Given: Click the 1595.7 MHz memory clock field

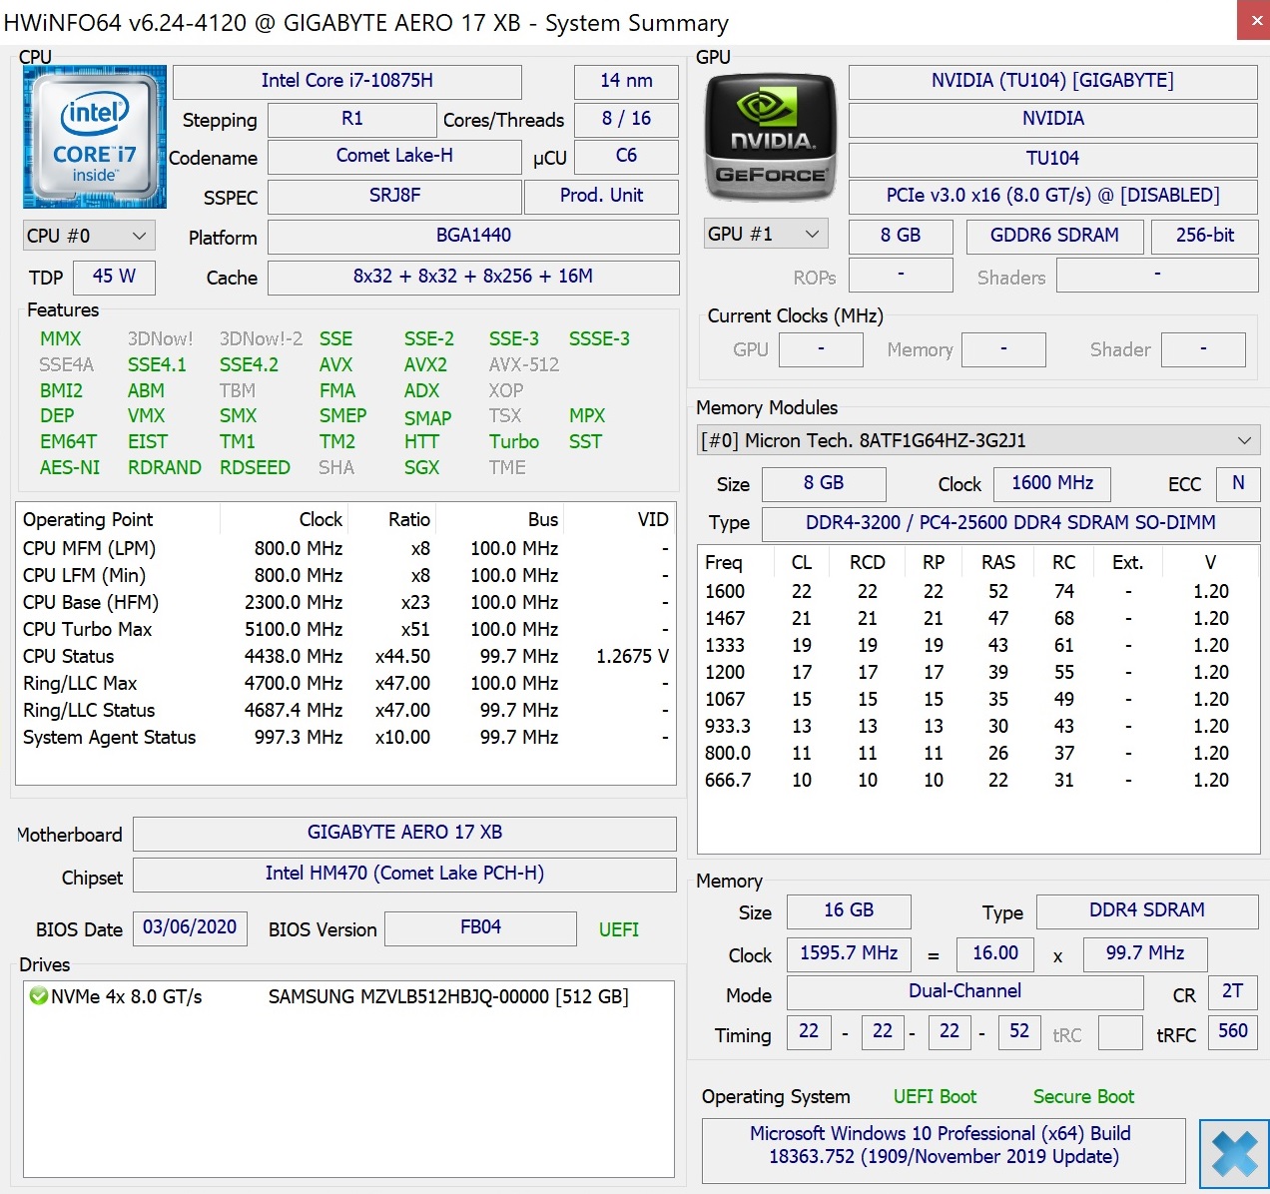Looking at the screenshot, I should click(x=849, y=953).
